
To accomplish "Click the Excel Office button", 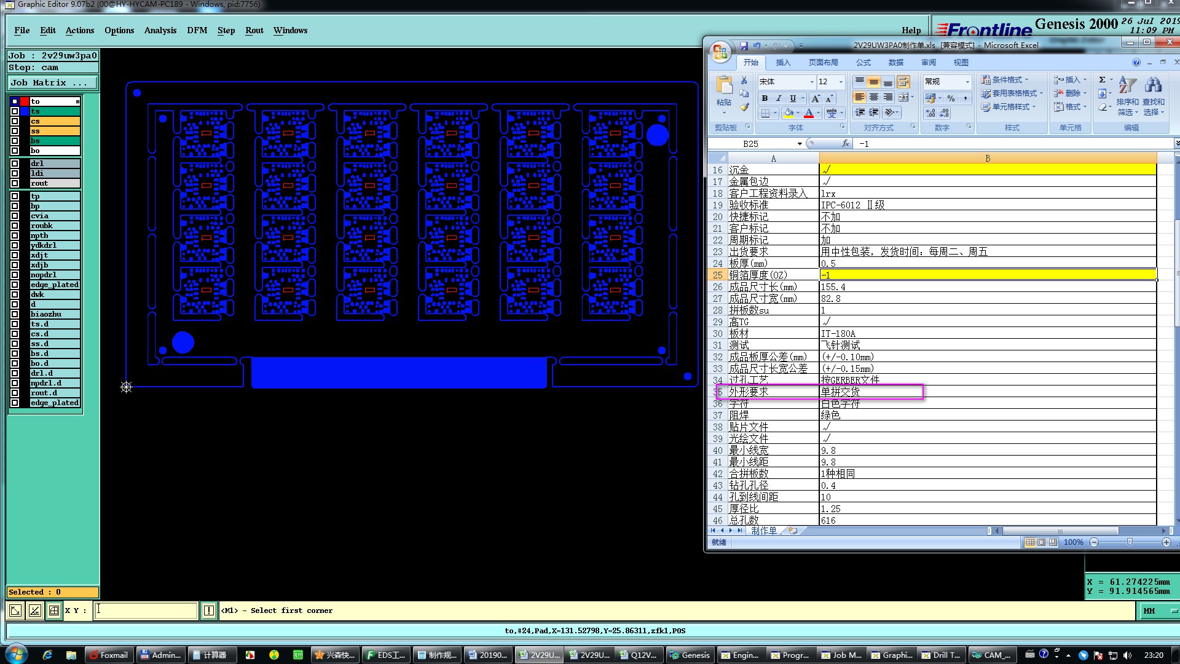I will click(720, 52).
